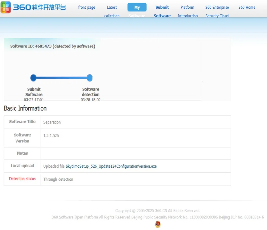Click the blue progress connector line

click(x=62, y=78)
